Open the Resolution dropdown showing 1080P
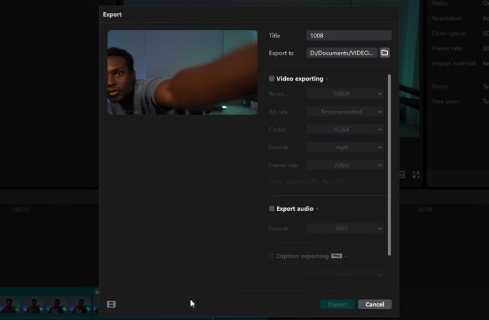Screen dimensions: 489x320 coord(344,93)
